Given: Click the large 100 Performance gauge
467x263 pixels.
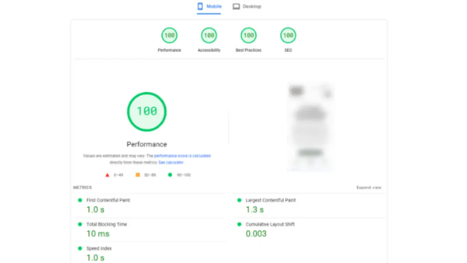Looking at the screenshot, I should (x=147, y=111).
